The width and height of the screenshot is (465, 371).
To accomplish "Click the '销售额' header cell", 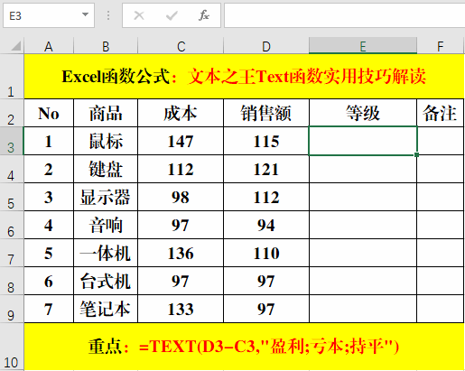I will point(266,113).
